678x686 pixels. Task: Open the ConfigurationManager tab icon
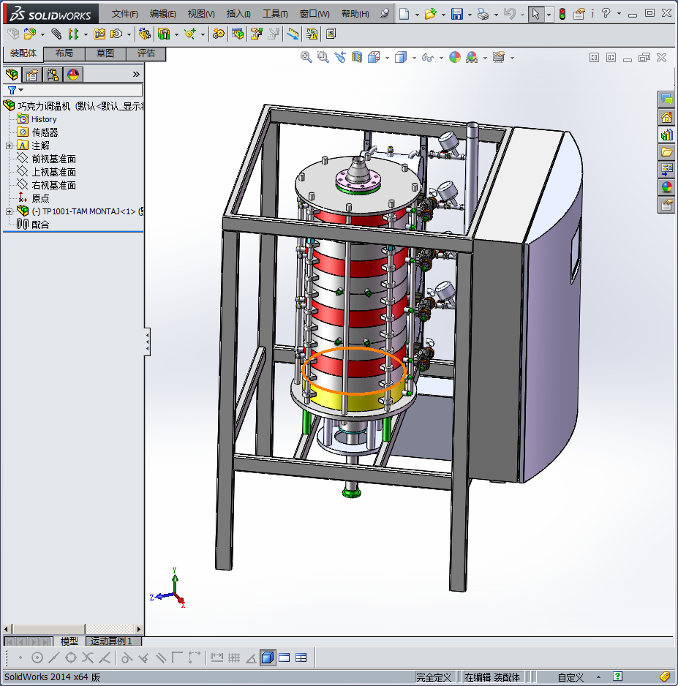(52, 74)
